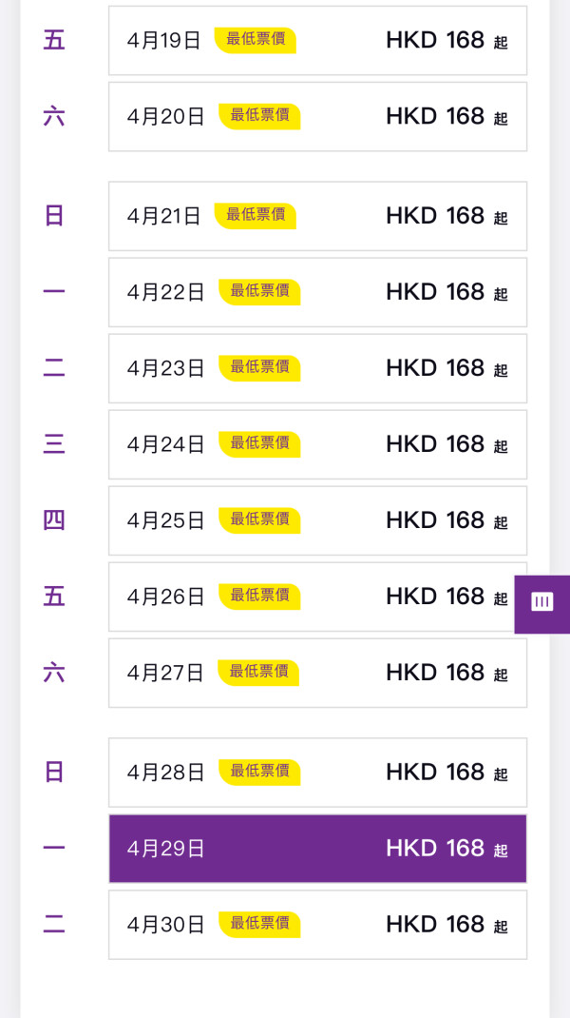This screenshot has width=570, height=1018.
Task: Open the calendar view toggle icon
Action: pyautogui.click(x=541, y=603)
